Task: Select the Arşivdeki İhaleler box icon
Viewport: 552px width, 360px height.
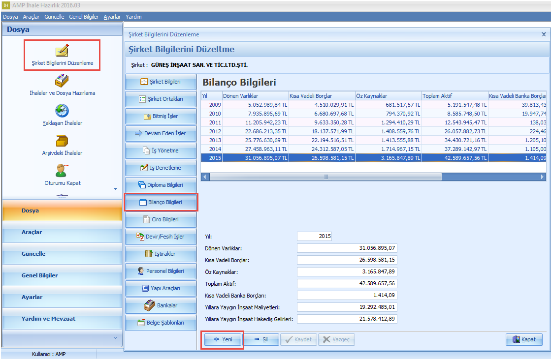Action: (x=62, y=141)
